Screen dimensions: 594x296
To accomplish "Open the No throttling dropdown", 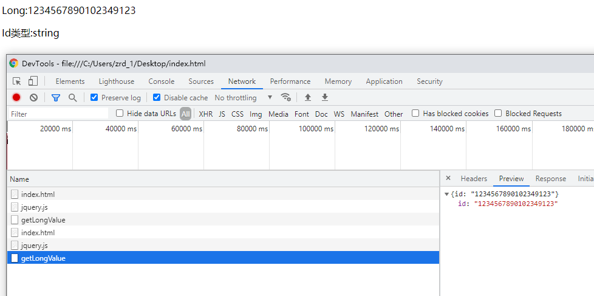I will [244, 97].
